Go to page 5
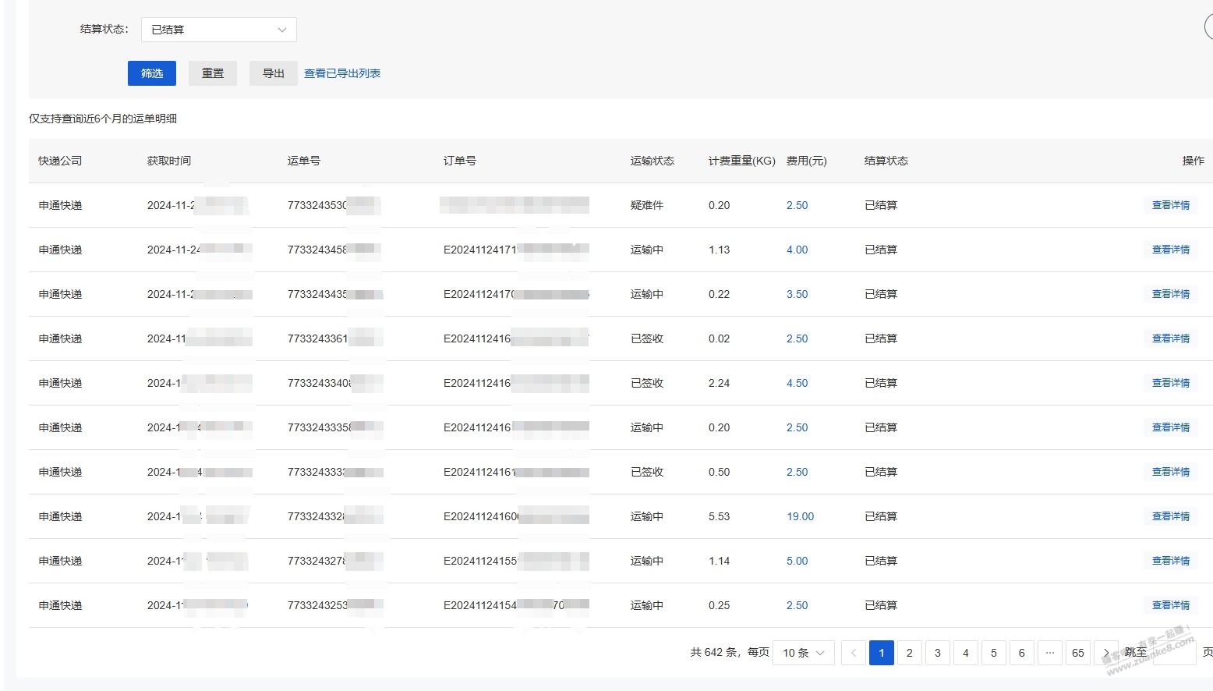The height and width of the screenshot is (691, 1213). coord(994,653)
